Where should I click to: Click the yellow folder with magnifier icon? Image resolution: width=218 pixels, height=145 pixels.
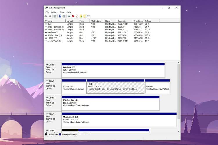point(85,16)
